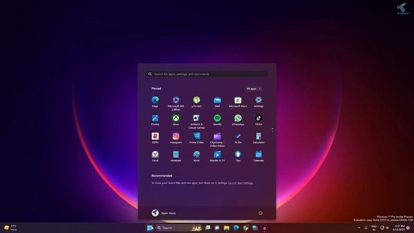This screenshot has height=233, width=414.
Task: Launch Microsoft 365 (Office) from Pinned
Action: point(176,103)
